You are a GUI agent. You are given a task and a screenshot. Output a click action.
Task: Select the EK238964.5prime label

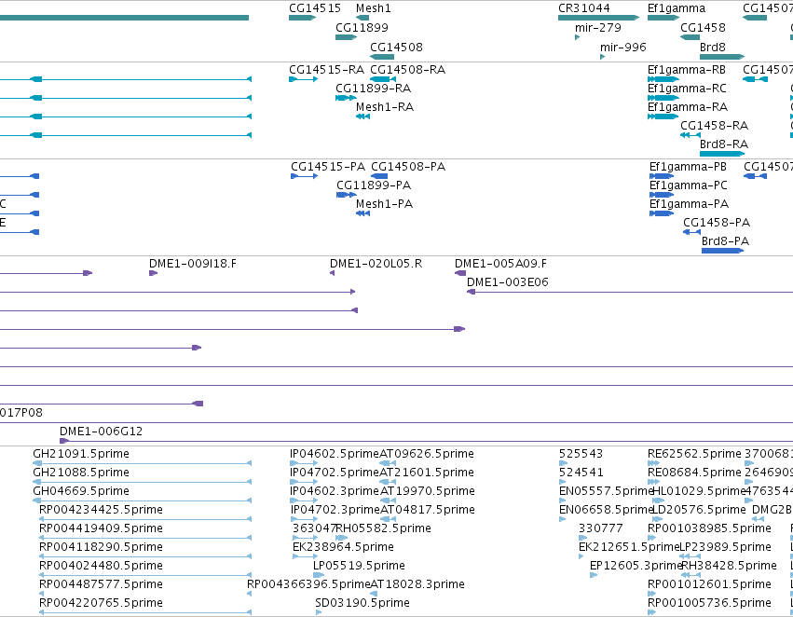343,547
